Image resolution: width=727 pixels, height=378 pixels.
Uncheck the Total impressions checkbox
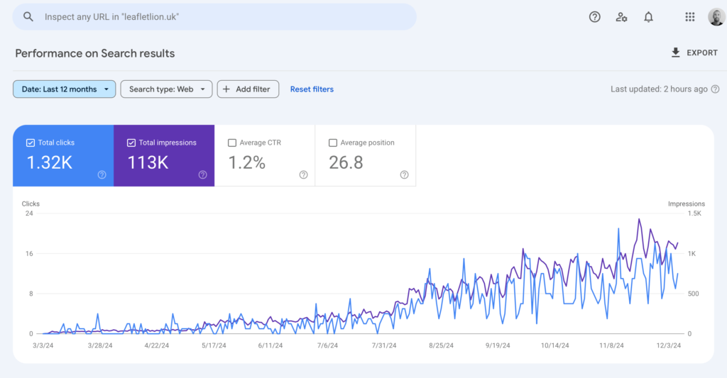[131, 143]
